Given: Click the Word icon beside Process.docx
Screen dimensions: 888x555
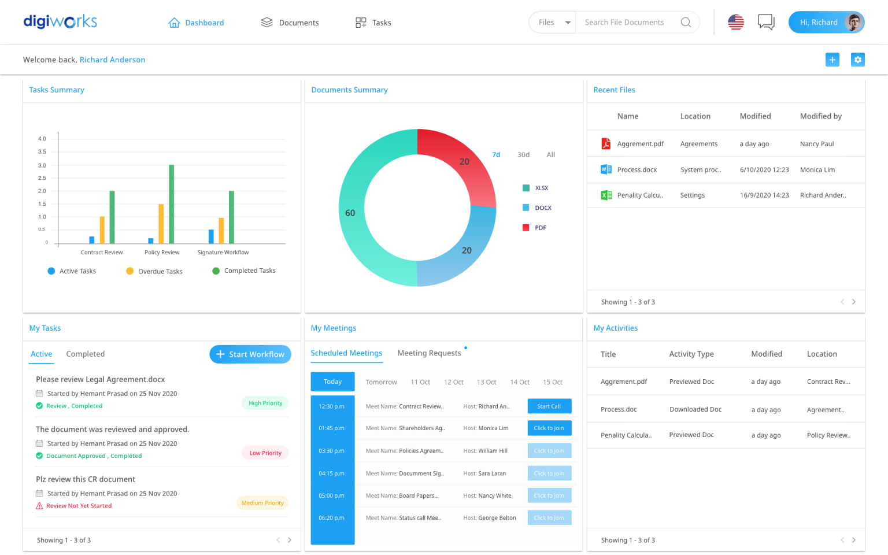Looking at the screenshot, I should 606,169.
